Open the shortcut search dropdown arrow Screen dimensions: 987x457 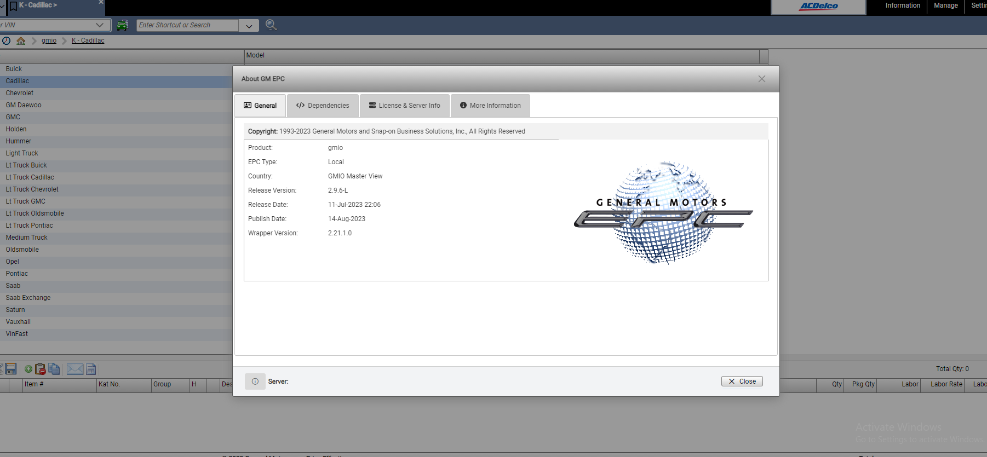click(249, 26)
